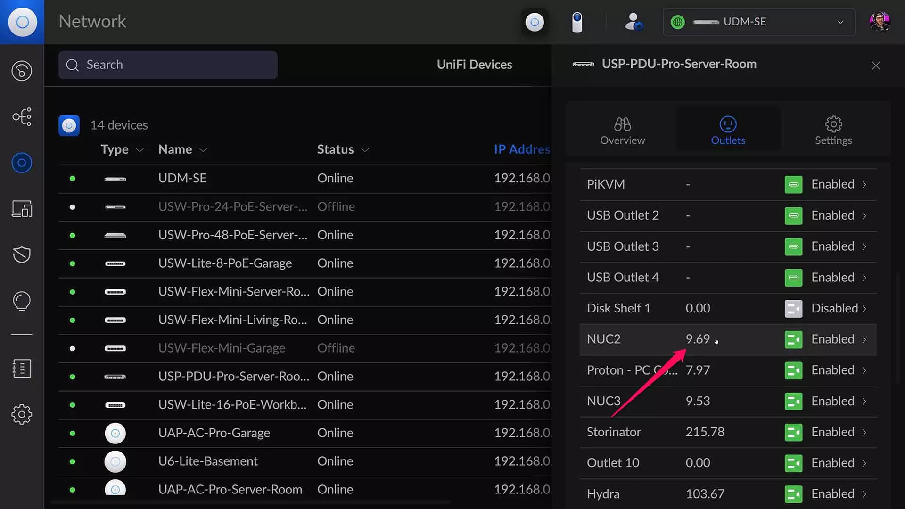
Task: Click the U6-Lite-Basement access point icon
Action: point(115,461)
